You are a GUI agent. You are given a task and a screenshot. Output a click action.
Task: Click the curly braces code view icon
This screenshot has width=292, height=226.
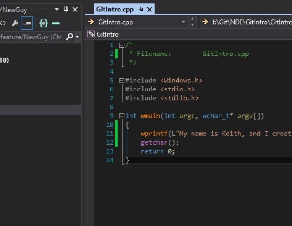43,22
